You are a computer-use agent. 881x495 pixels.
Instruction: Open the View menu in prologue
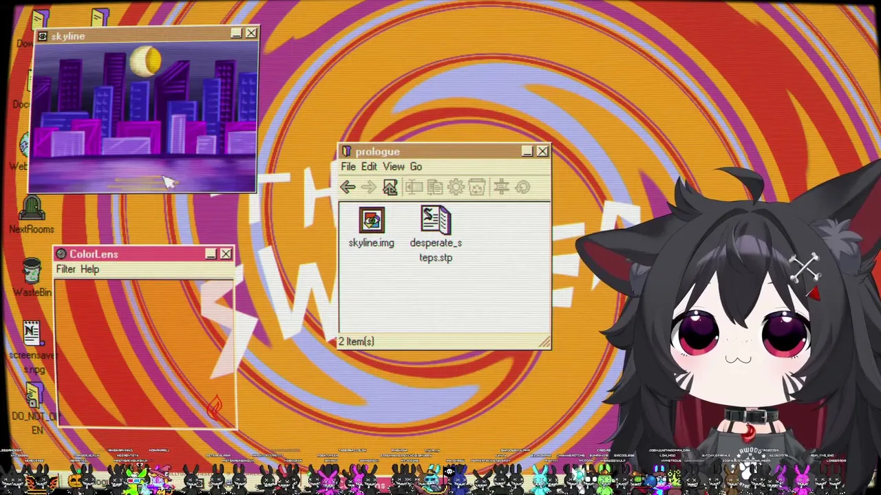pos(394,166)
